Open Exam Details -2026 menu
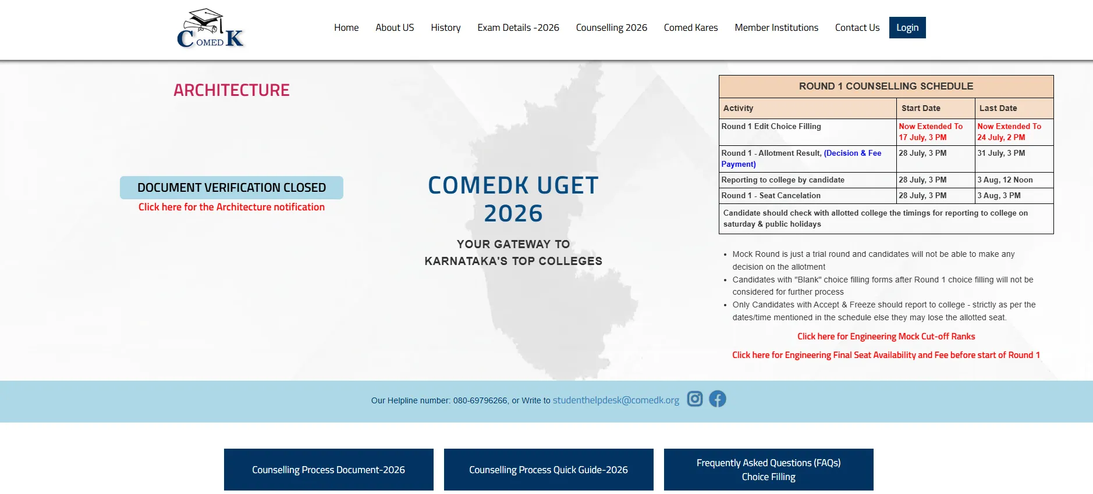Image resolution: width=1093 pixels, height=494 pixels. click(518, 27)
